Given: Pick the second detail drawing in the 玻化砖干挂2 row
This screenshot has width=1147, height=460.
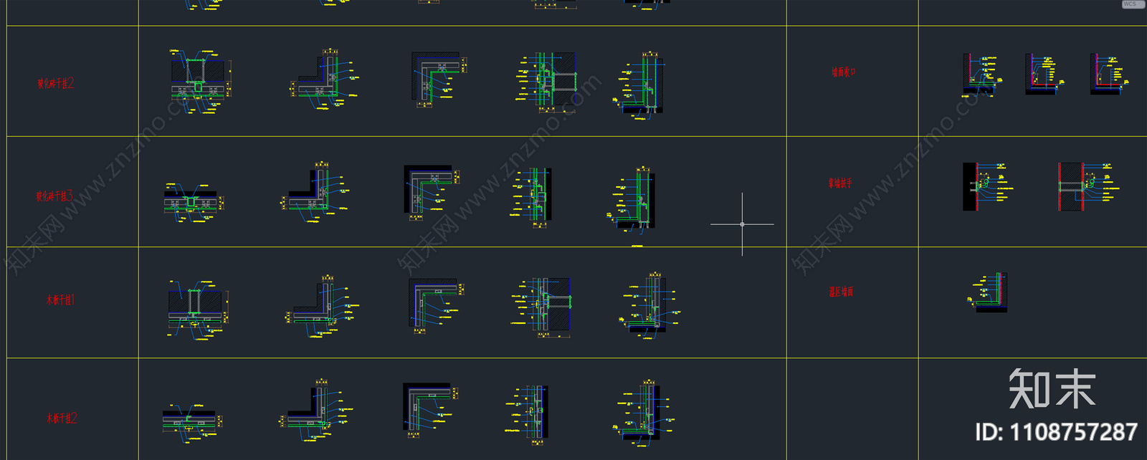Looking at the screenshot, I should coord(323,80).
